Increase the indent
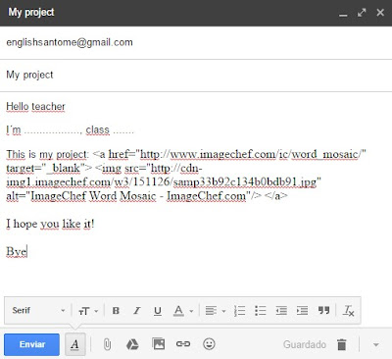 [x=302, y=311]
